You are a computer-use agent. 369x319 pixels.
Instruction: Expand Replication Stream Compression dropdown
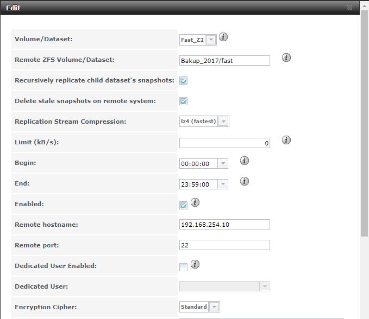(x=223, y=122)
